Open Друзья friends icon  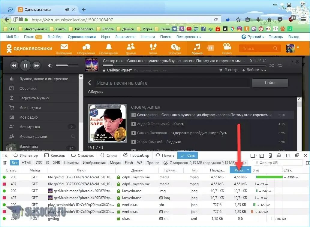point(131,49)
